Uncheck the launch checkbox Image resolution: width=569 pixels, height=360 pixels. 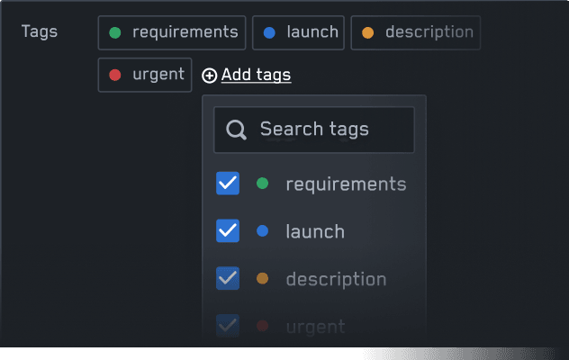click(x=228, y=230)
